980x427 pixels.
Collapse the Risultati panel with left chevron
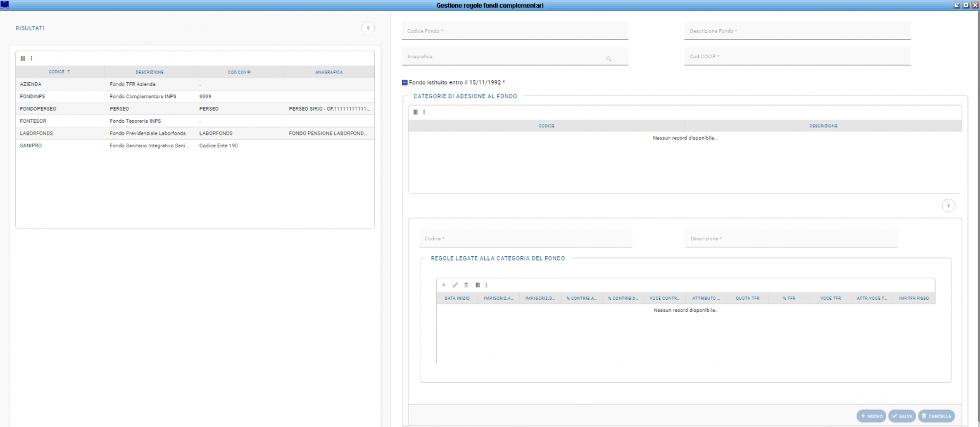pyautogui.click(x=368, y=28)
